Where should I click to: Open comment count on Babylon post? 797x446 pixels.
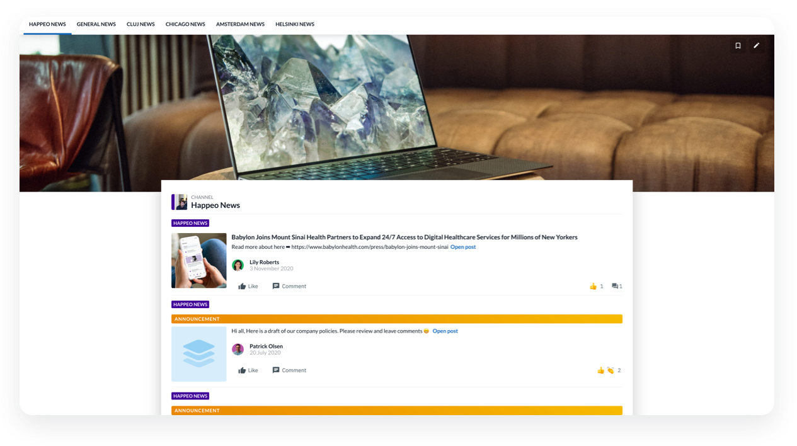[617, 286]
